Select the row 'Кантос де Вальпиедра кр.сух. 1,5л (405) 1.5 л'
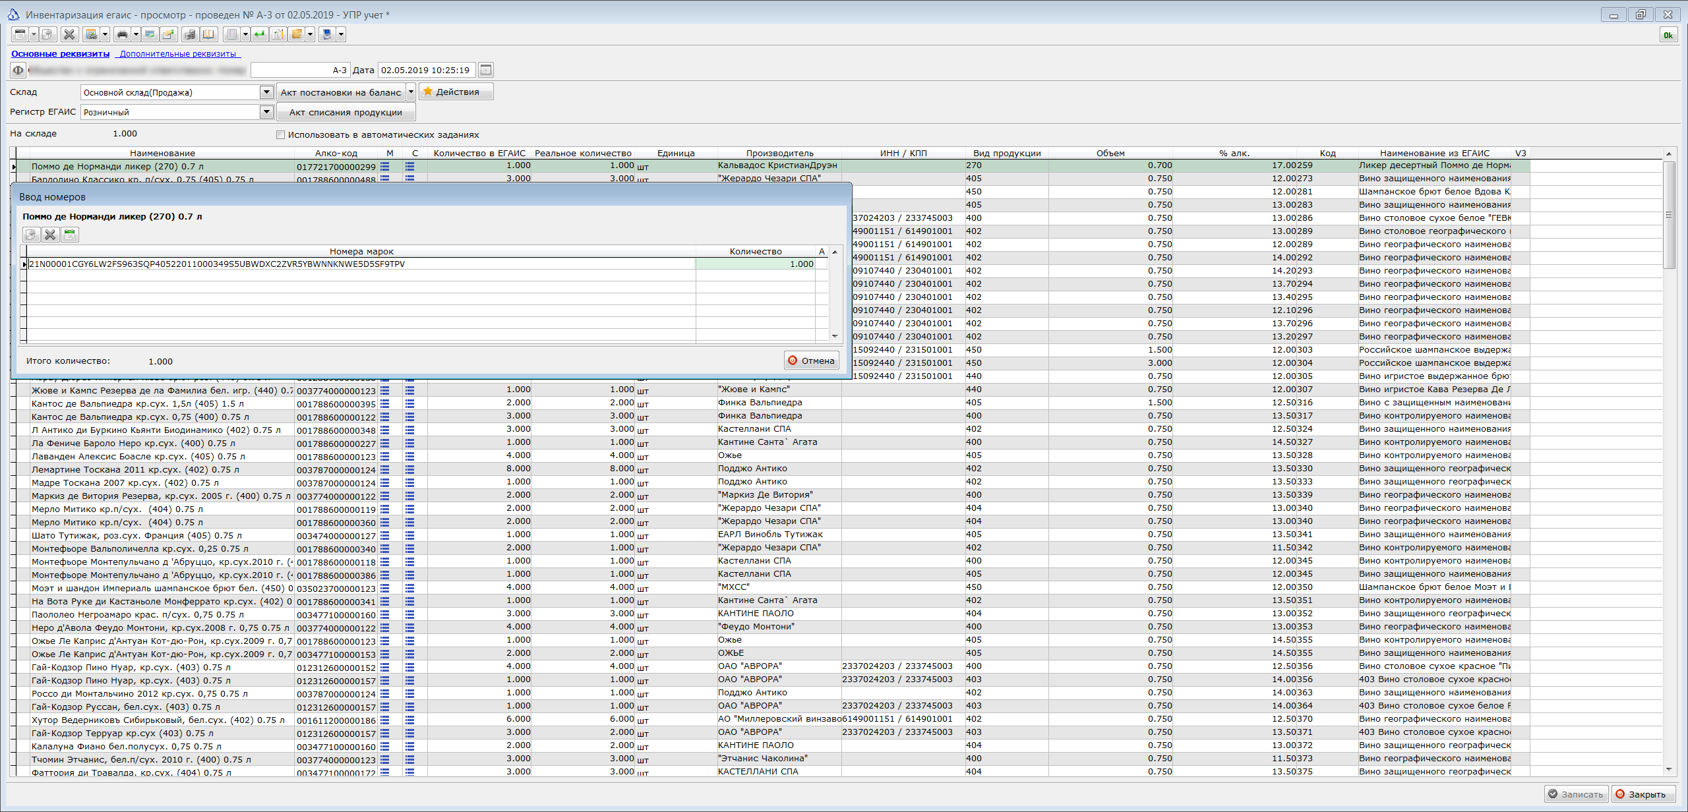 (x=771, y=403)
